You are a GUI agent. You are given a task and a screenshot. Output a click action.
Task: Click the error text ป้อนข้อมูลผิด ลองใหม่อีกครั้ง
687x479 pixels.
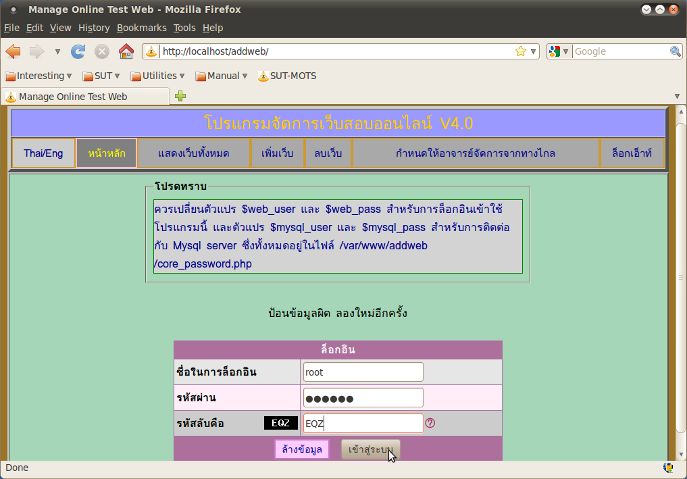(x=338, y=313)
